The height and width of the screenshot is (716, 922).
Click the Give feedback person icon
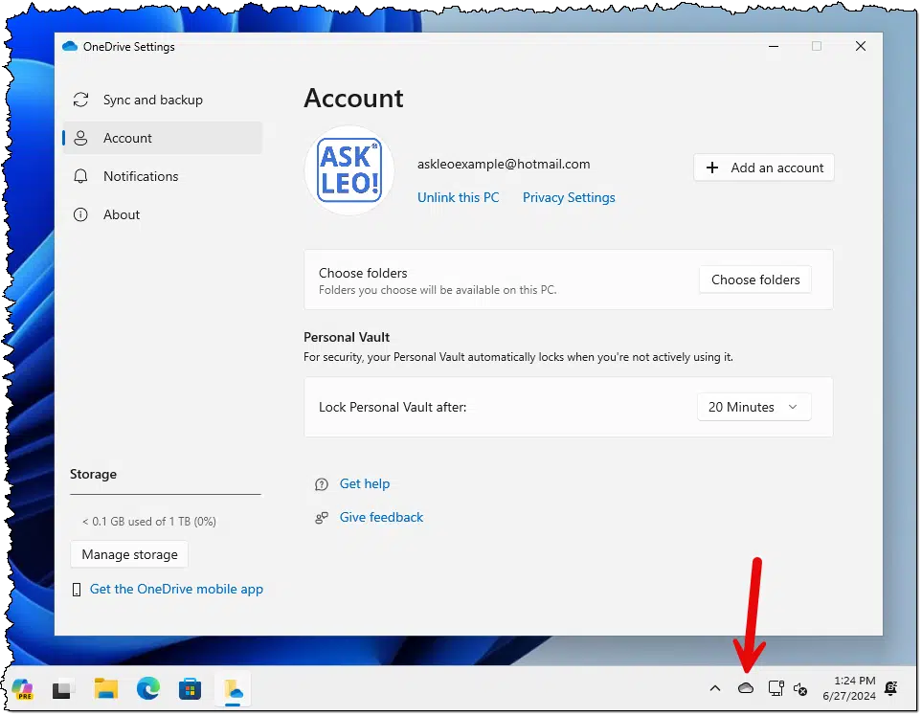(321, 518)
